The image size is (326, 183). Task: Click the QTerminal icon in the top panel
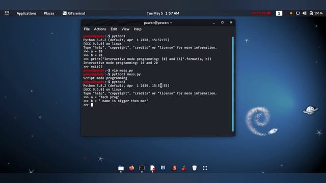point(65,13)
